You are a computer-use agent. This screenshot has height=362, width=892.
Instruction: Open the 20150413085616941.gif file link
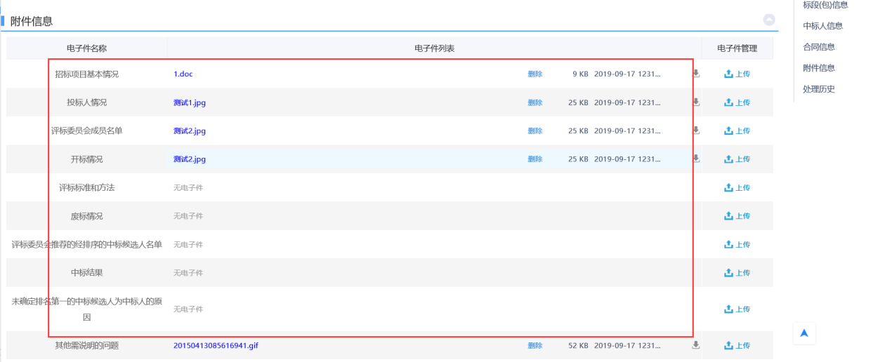click(216, 345)
